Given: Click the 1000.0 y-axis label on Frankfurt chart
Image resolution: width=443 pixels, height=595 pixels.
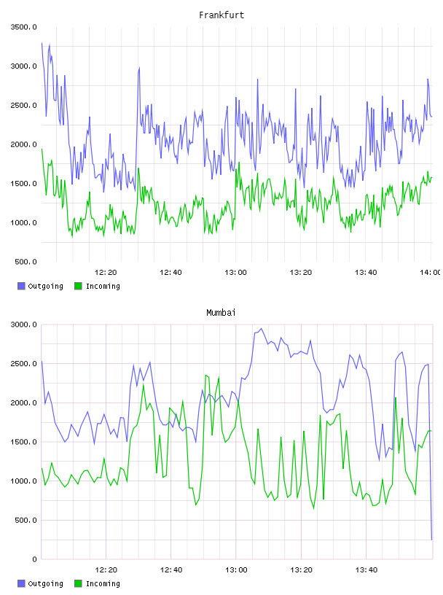Looking at the screenshot, I should [x=23, y=222].
